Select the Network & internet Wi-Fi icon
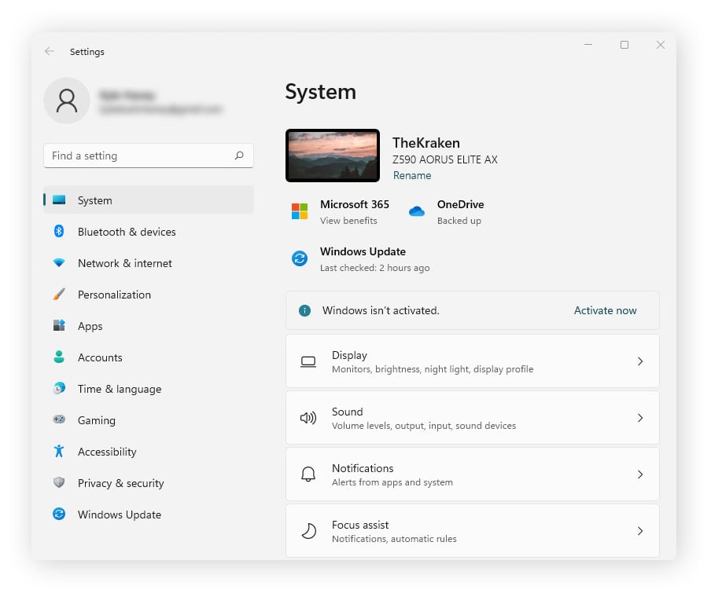 (59, 263)
